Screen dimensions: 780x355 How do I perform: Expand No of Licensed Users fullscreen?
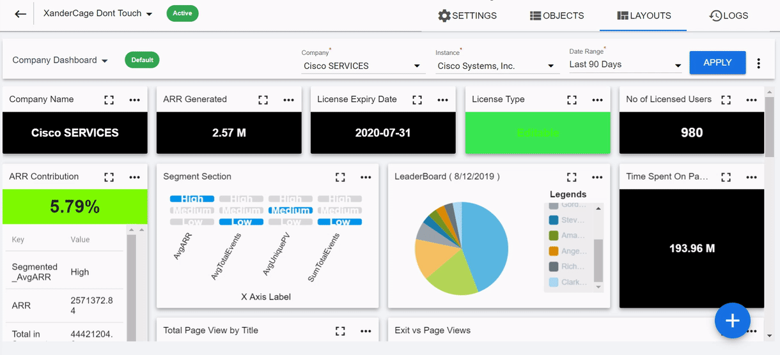coord(726,100)
